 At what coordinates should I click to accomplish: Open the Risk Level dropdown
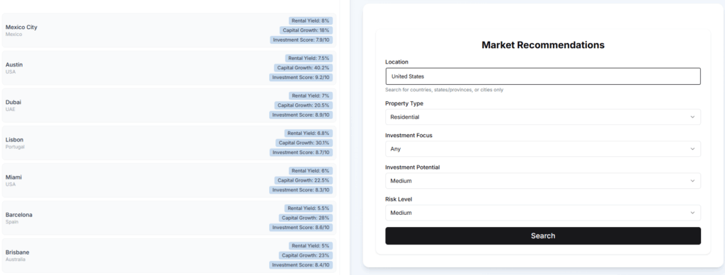pos(543,213)
